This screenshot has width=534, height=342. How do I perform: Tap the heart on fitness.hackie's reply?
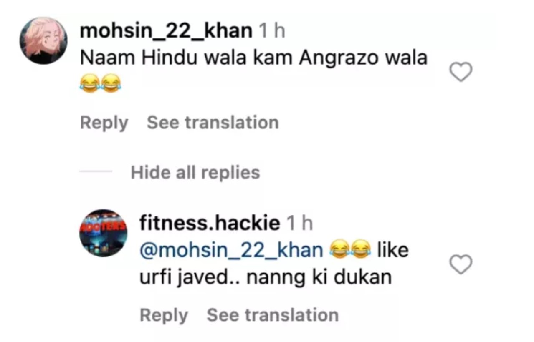click(x=461, y=264)
